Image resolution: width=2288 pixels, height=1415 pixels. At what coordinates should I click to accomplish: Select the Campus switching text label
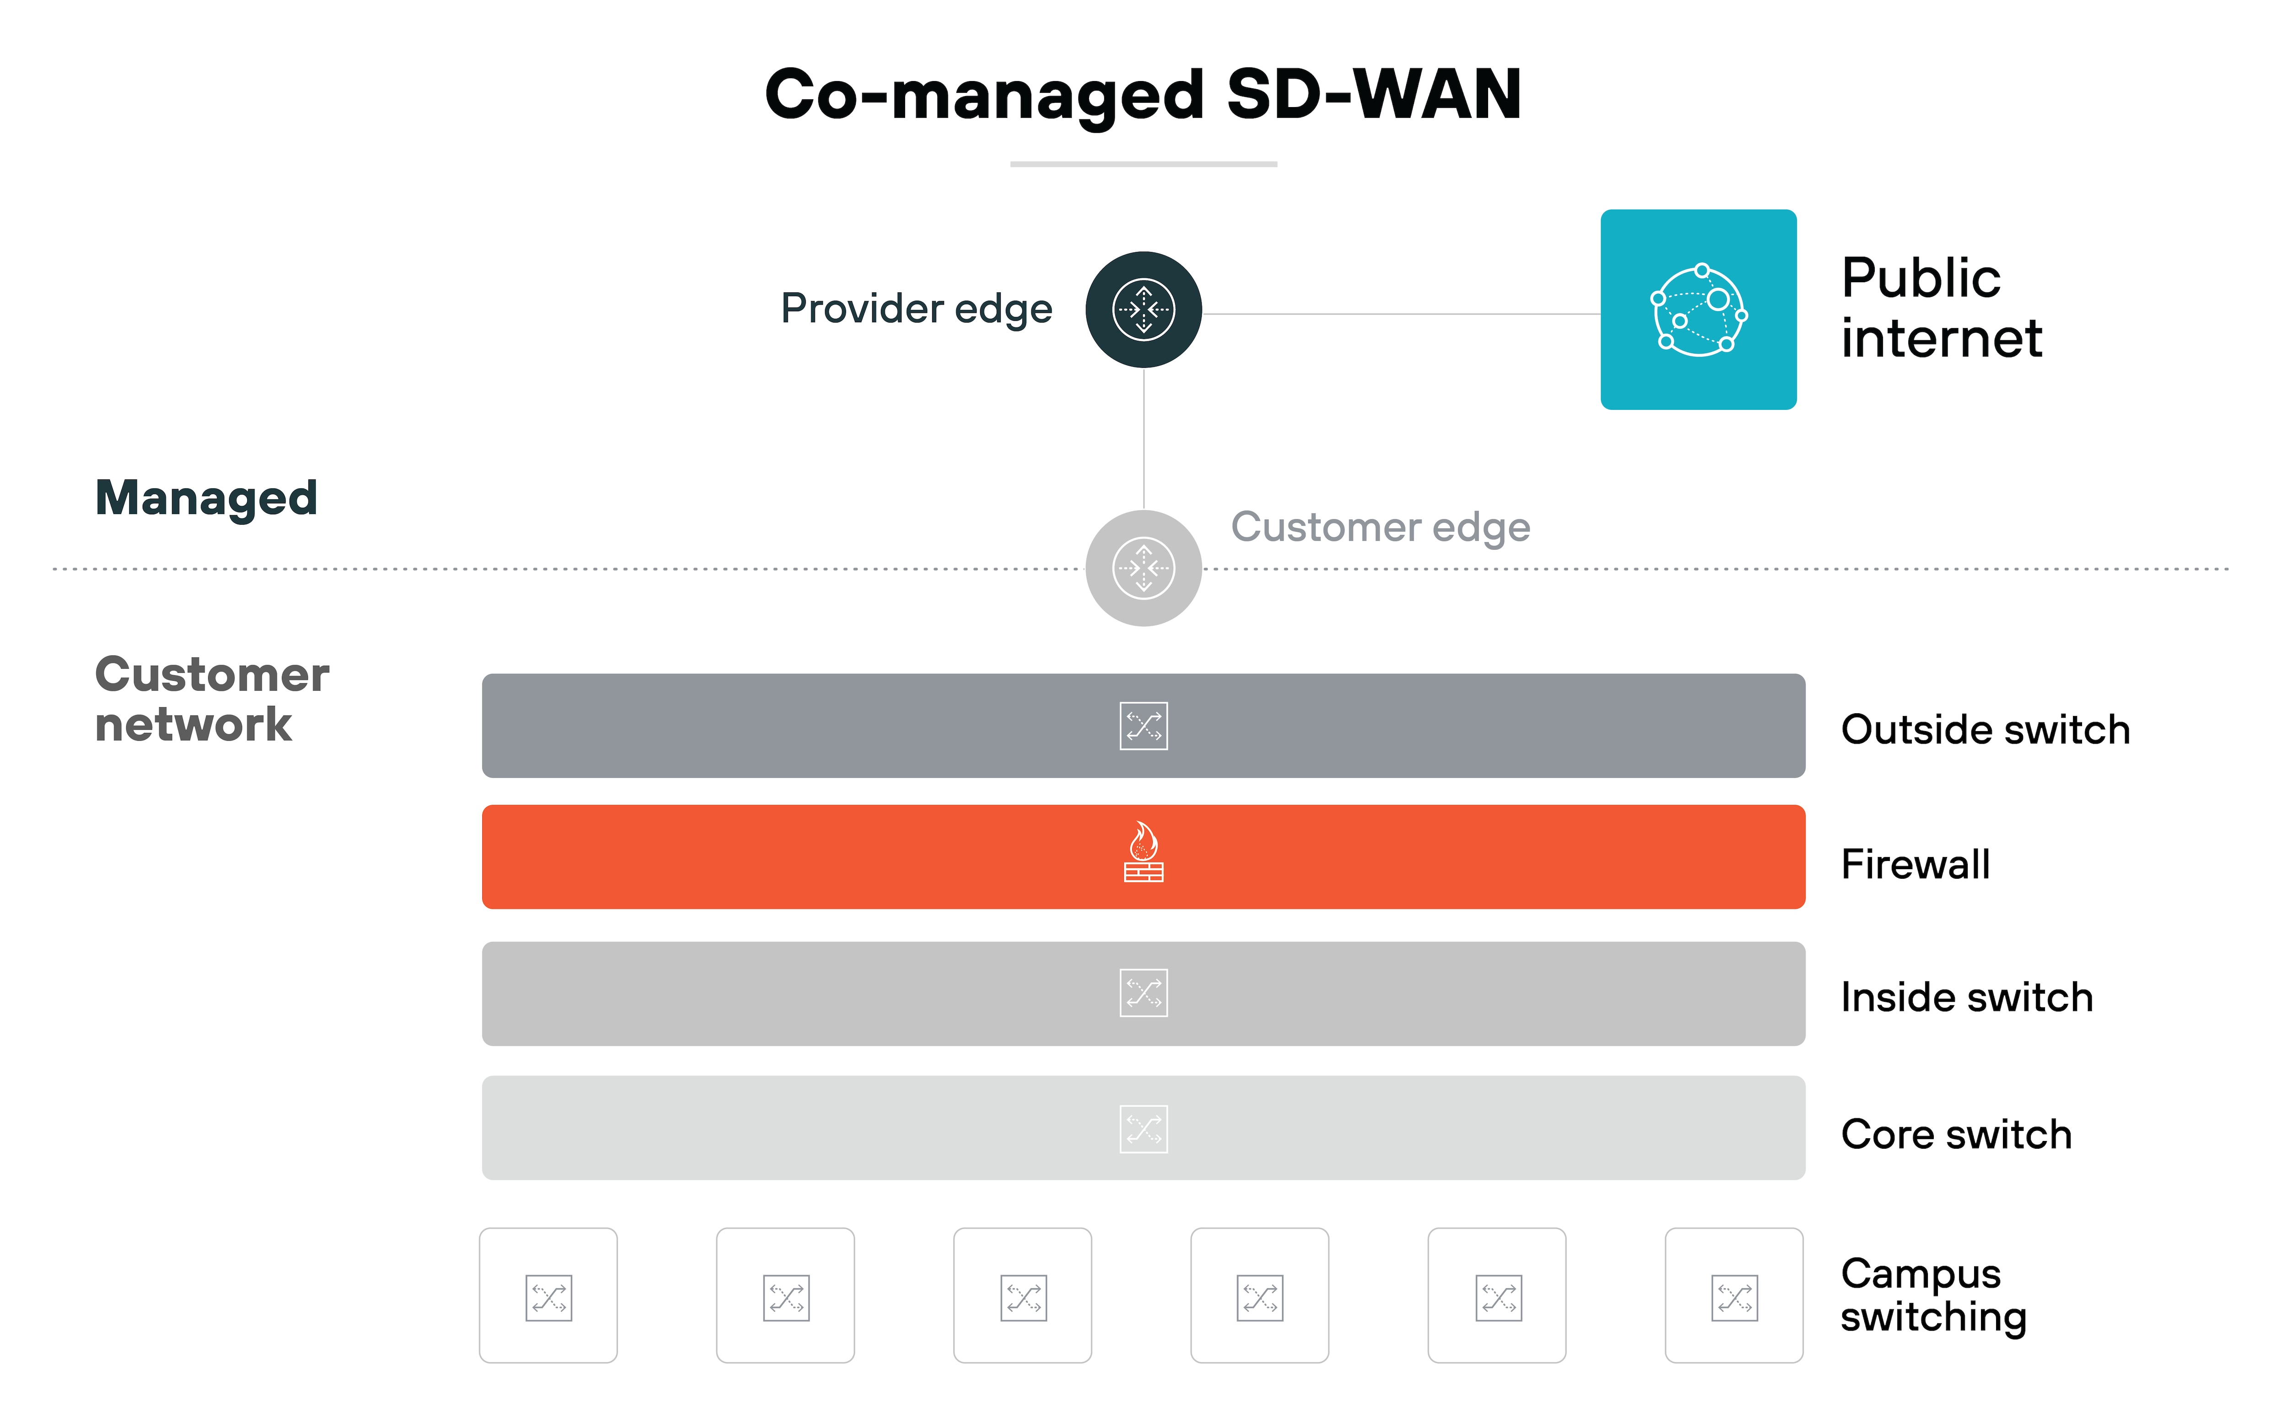(x=1933, y=1295)
